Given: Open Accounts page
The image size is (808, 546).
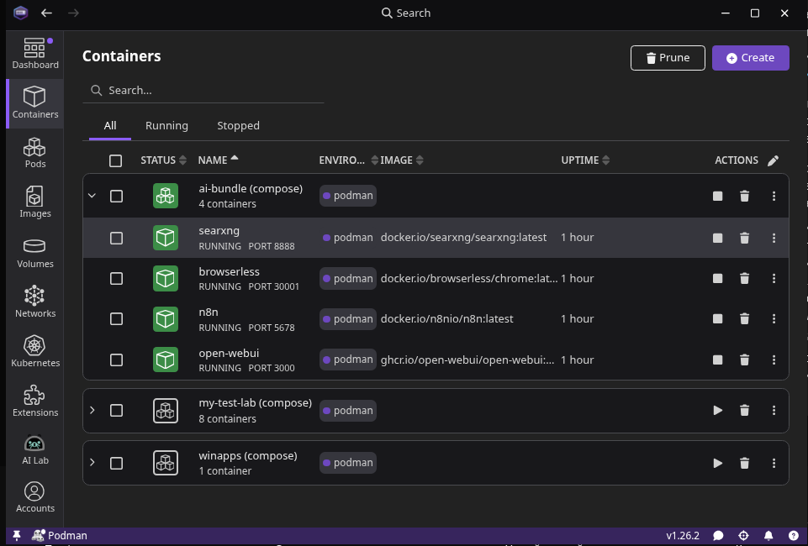Looking at the screenshot, I should click(35, 497).
